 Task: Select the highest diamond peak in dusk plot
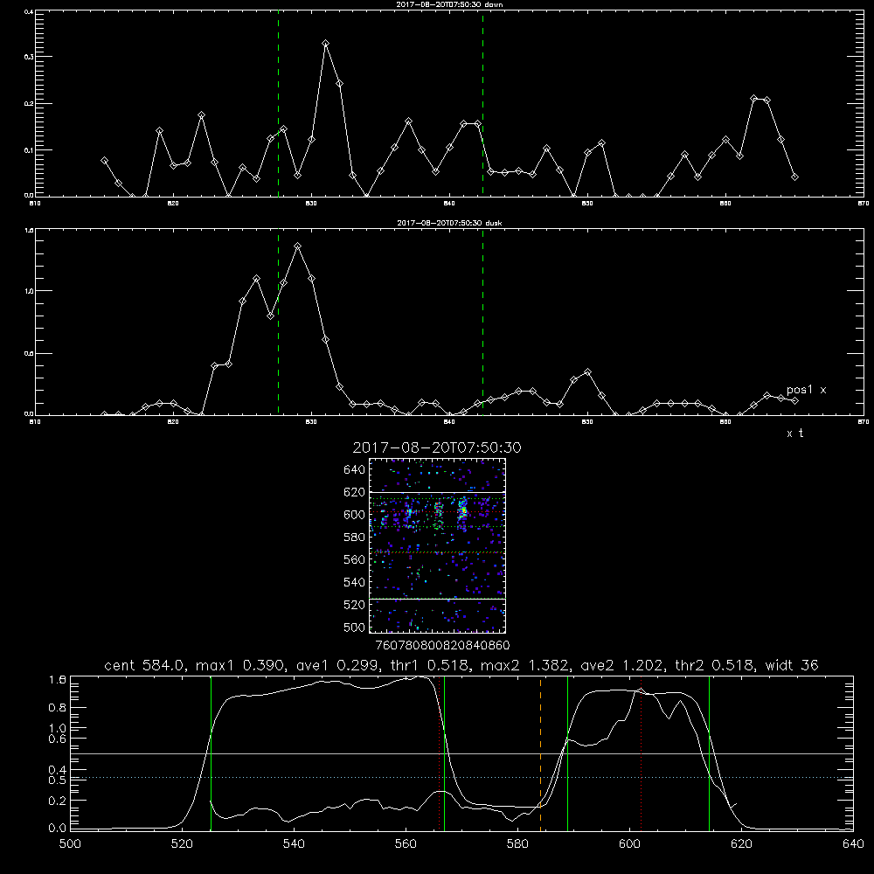298,246
